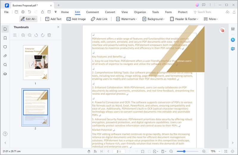238x155 pixels.
Task: Go to the Organize tab
Action: (x=140, y=12)
